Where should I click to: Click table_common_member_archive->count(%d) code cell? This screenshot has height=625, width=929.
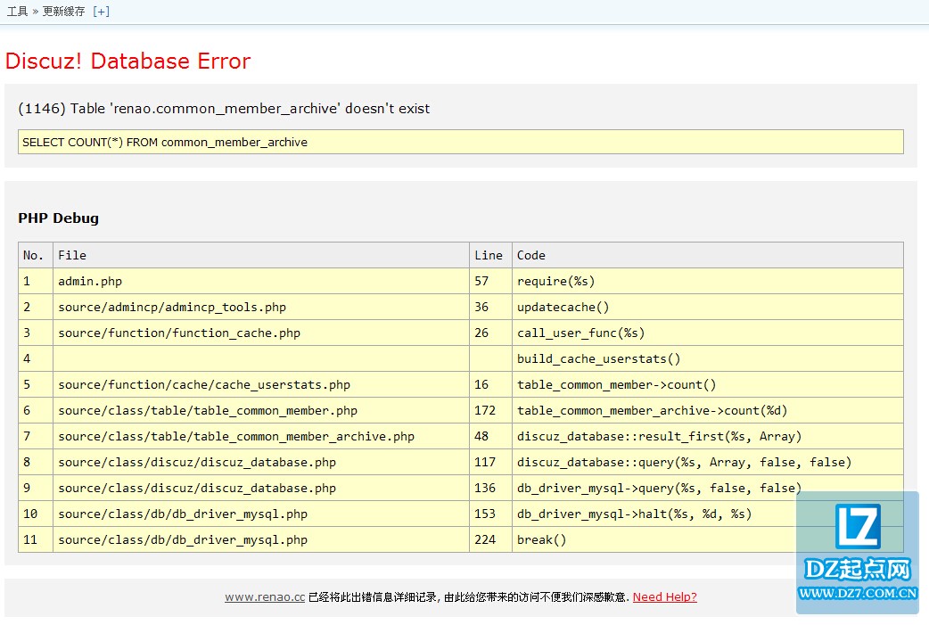coord(707,410)
